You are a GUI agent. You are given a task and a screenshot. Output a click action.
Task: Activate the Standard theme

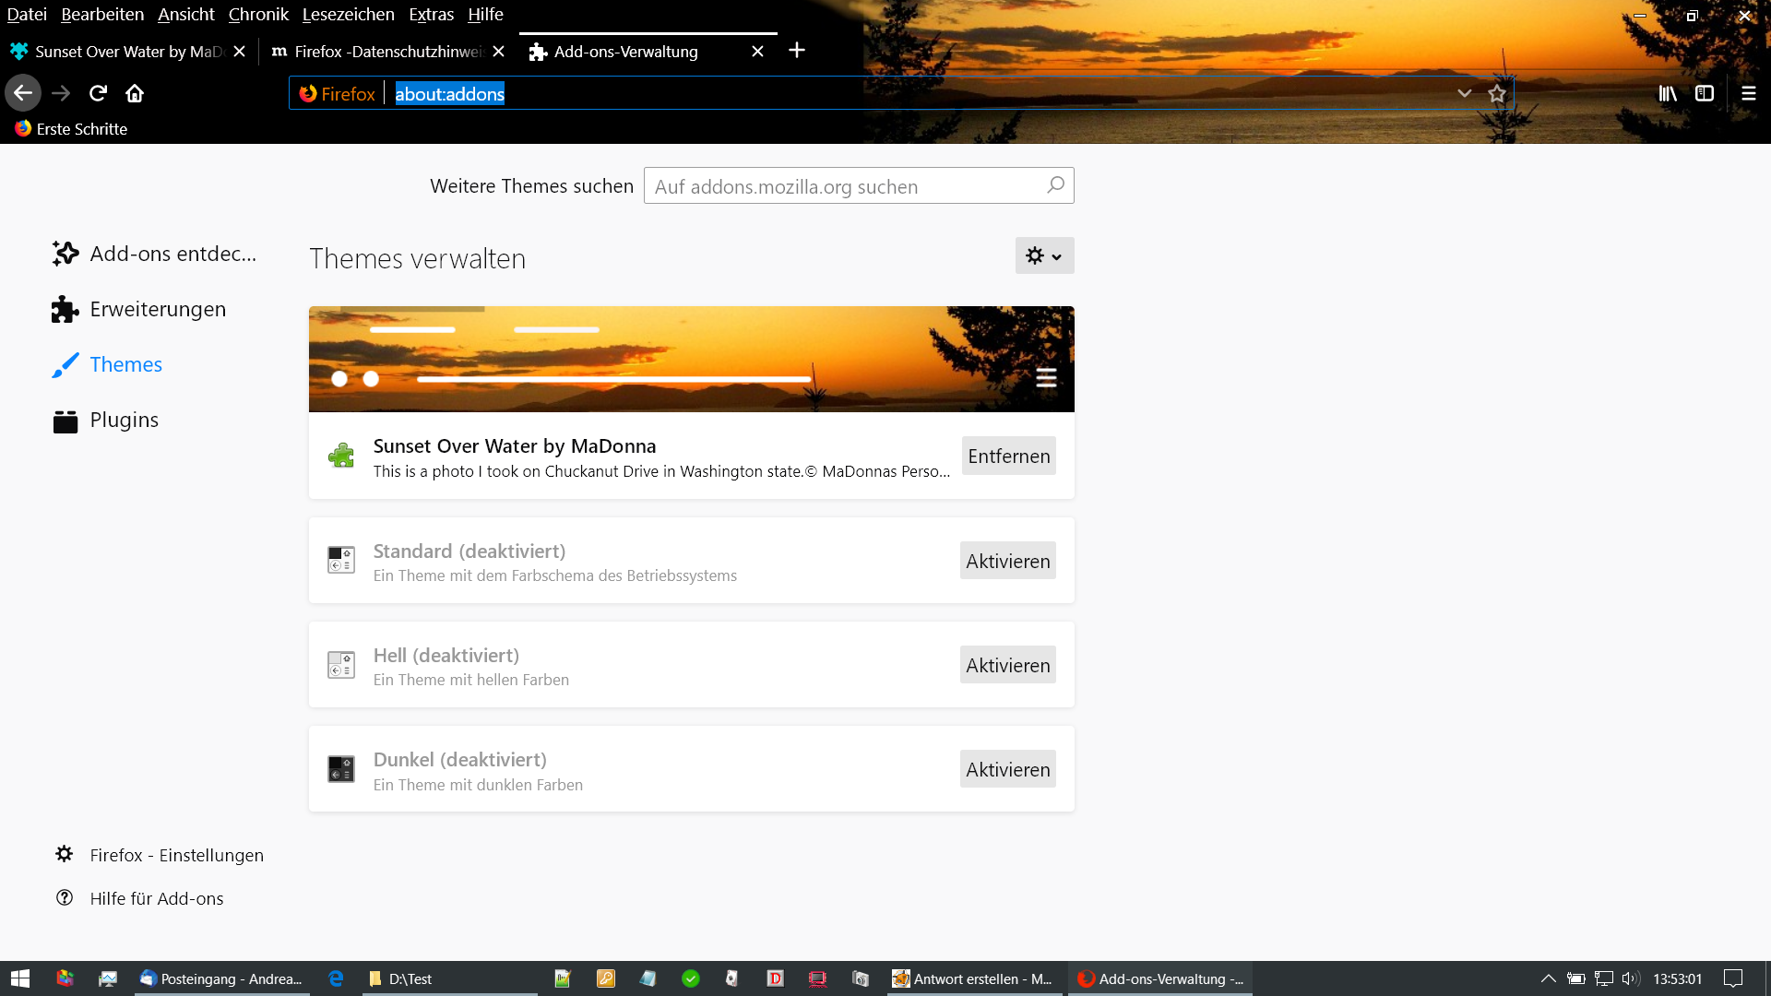tap(1007, 561)
